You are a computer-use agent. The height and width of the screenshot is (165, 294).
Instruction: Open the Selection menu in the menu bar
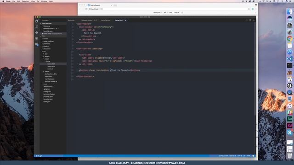(26, 1)
